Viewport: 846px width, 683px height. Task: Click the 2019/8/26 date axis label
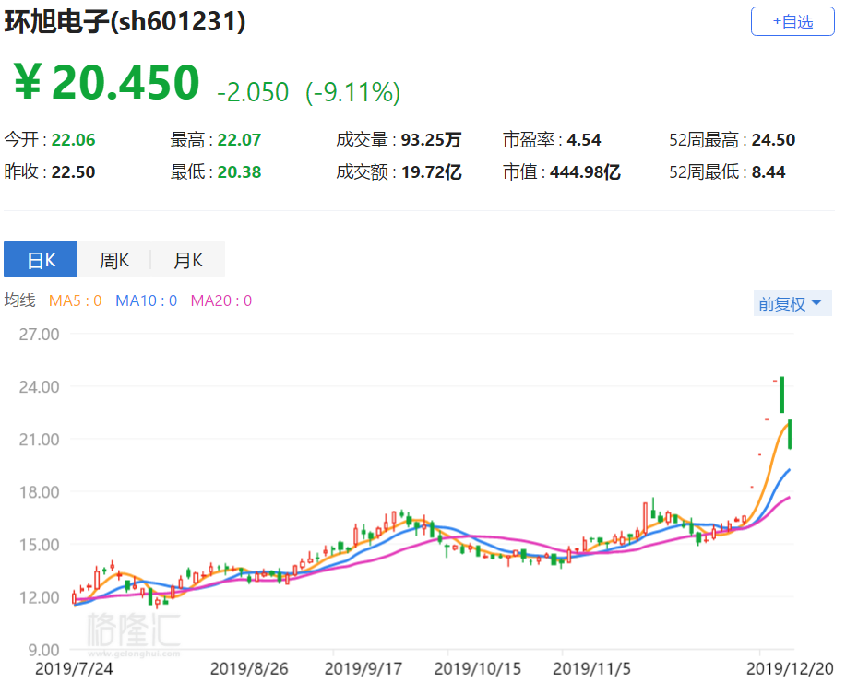(249, 669)
